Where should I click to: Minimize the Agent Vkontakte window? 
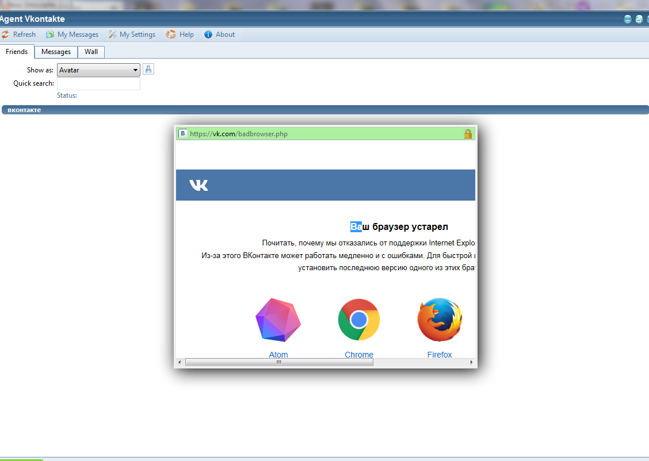(x=628, y=19)
